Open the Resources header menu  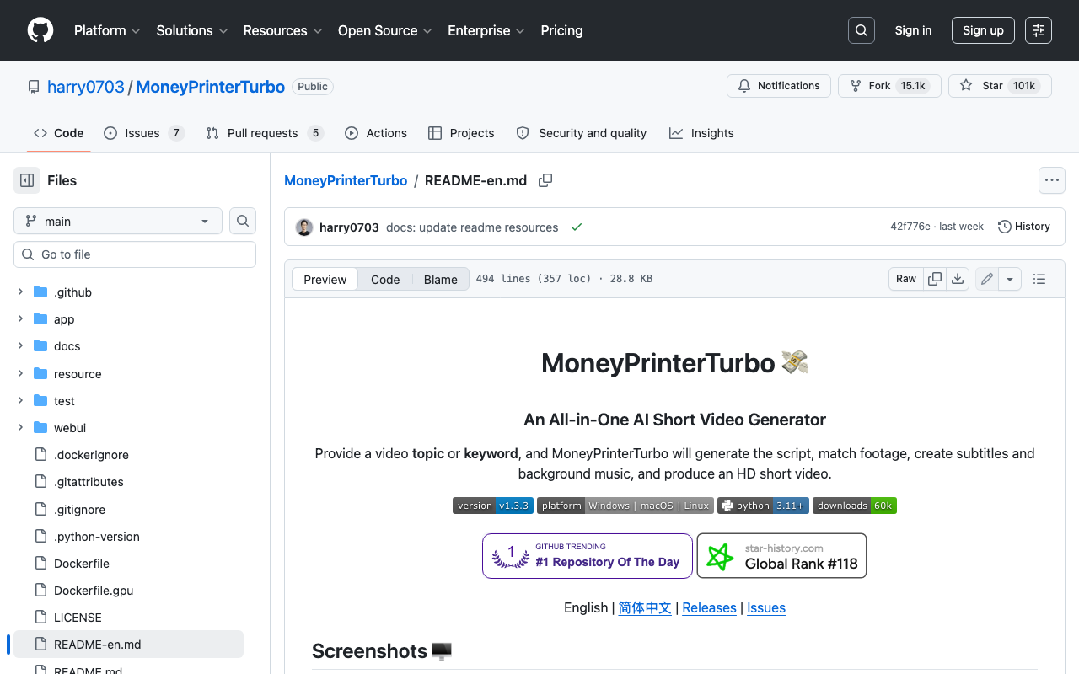click(282, 30)
